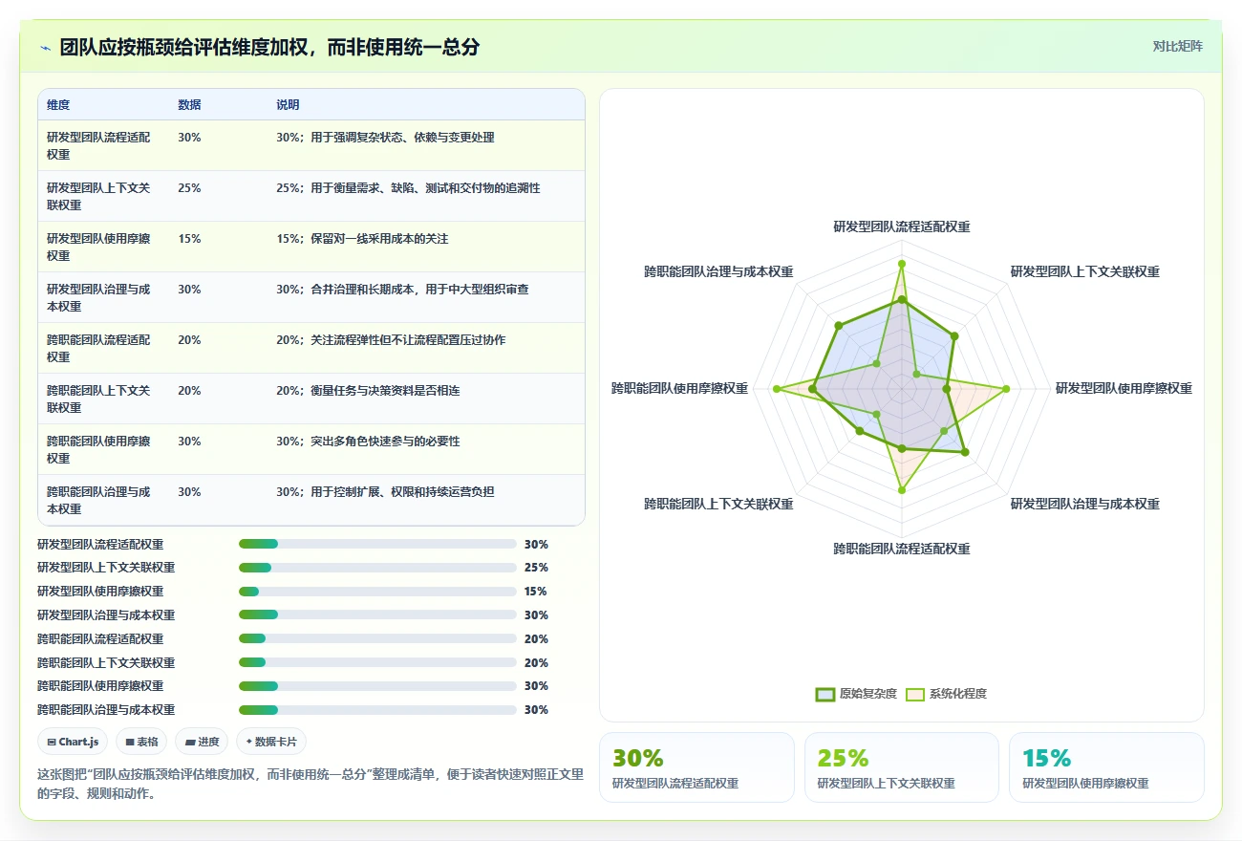Click radar axis label 跨职能团队使用摩擦权重

[680, 388]
